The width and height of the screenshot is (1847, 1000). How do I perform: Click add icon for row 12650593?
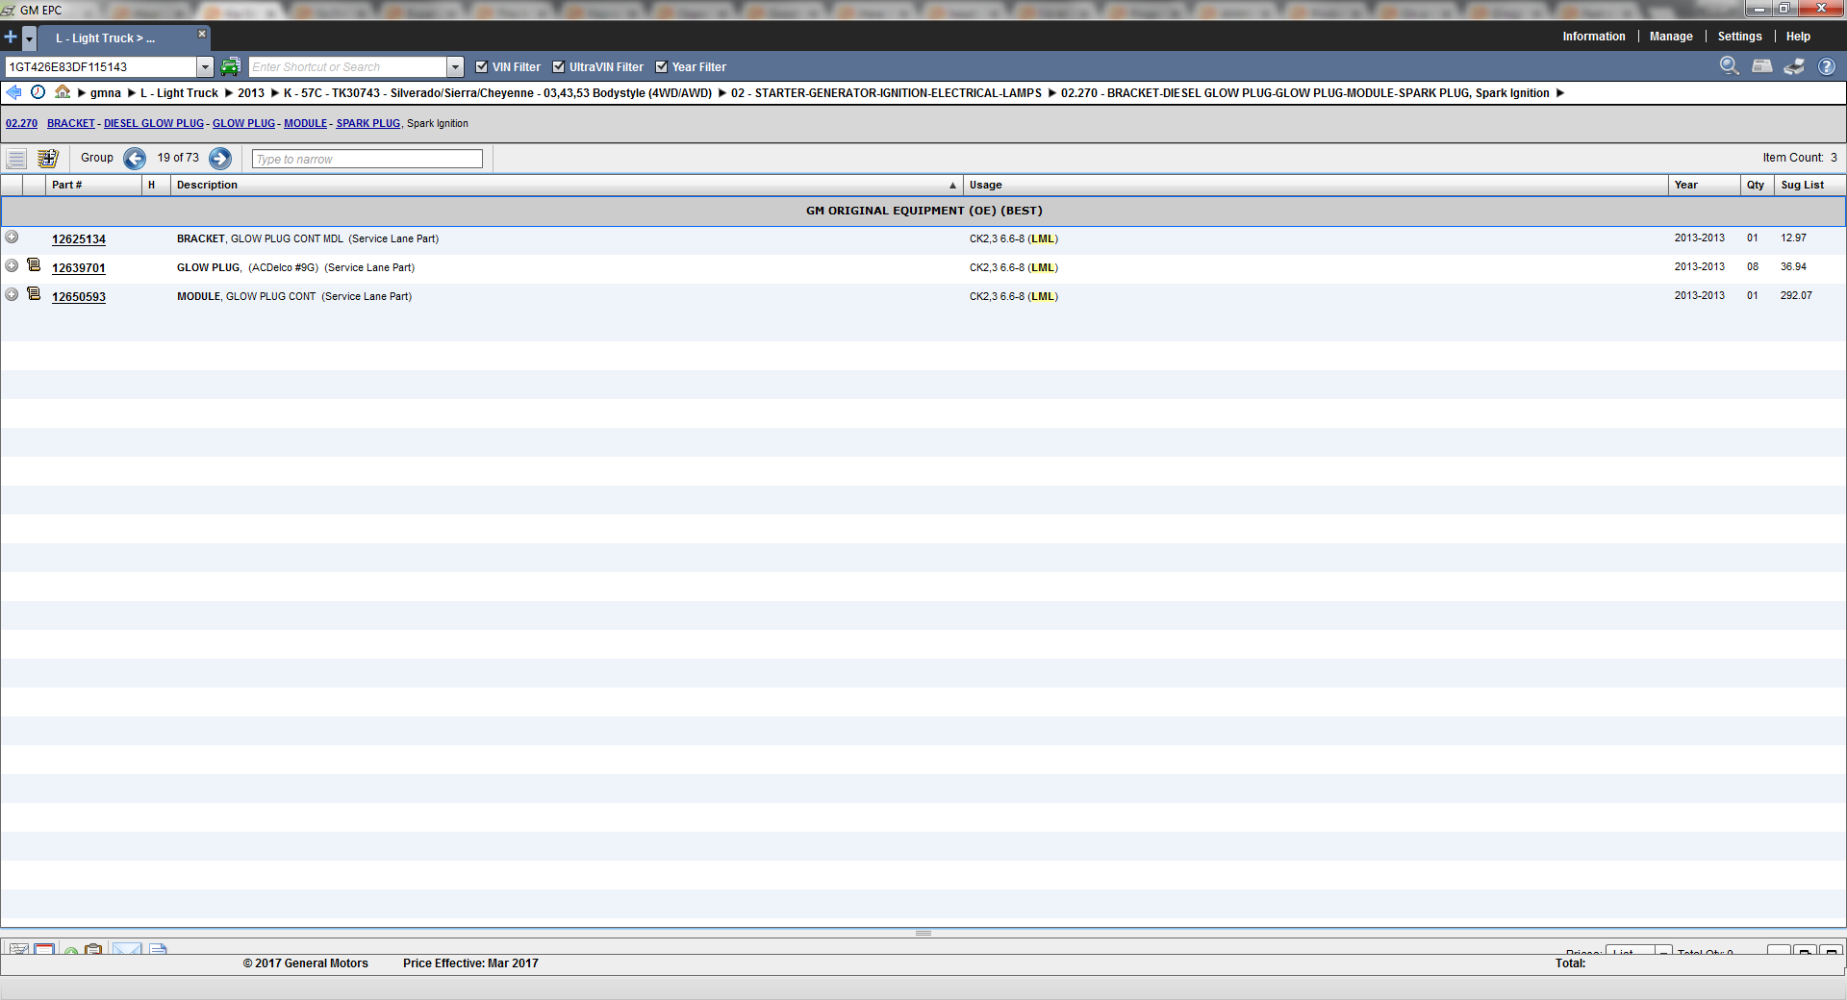[12, 294]
